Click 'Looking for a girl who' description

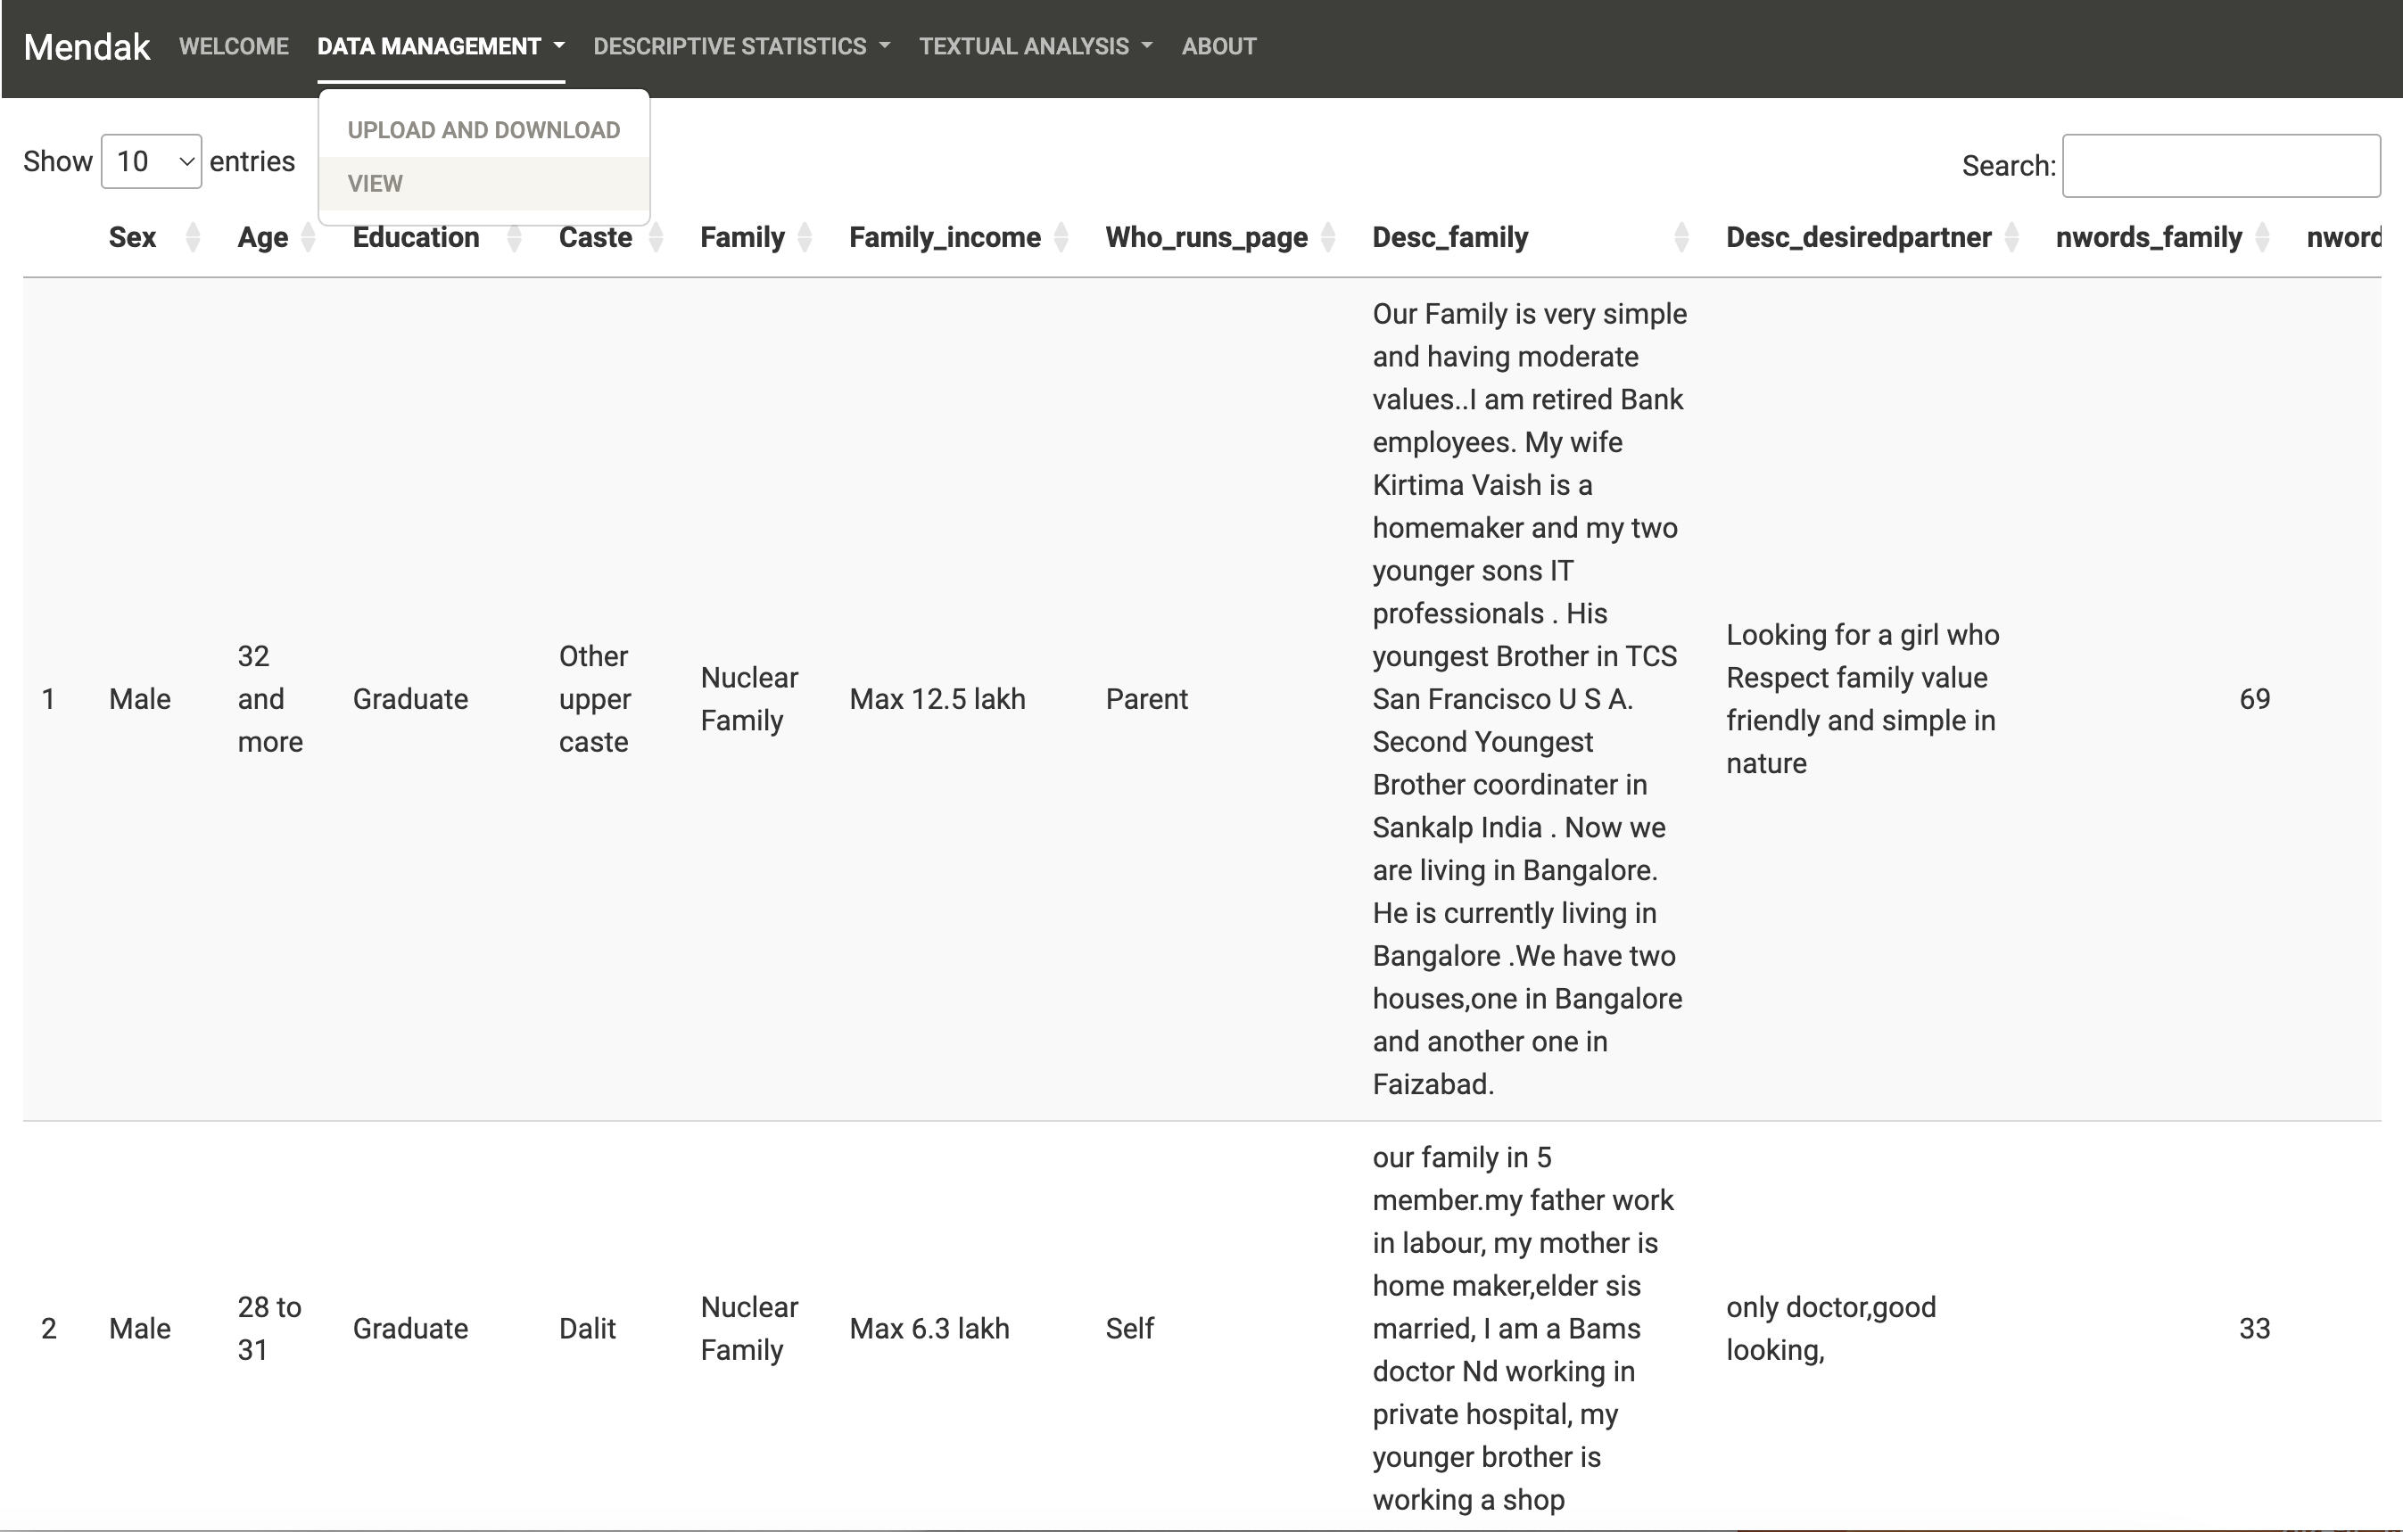1862,699
